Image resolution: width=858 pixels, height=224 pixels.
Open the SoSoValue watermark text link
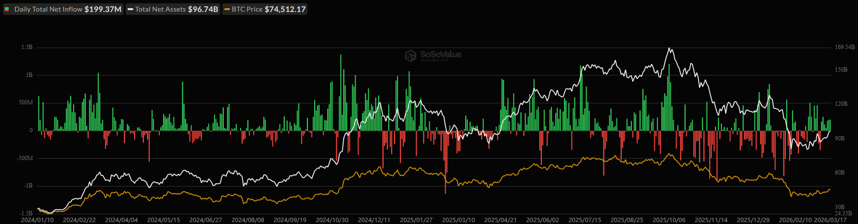point(440,55)
